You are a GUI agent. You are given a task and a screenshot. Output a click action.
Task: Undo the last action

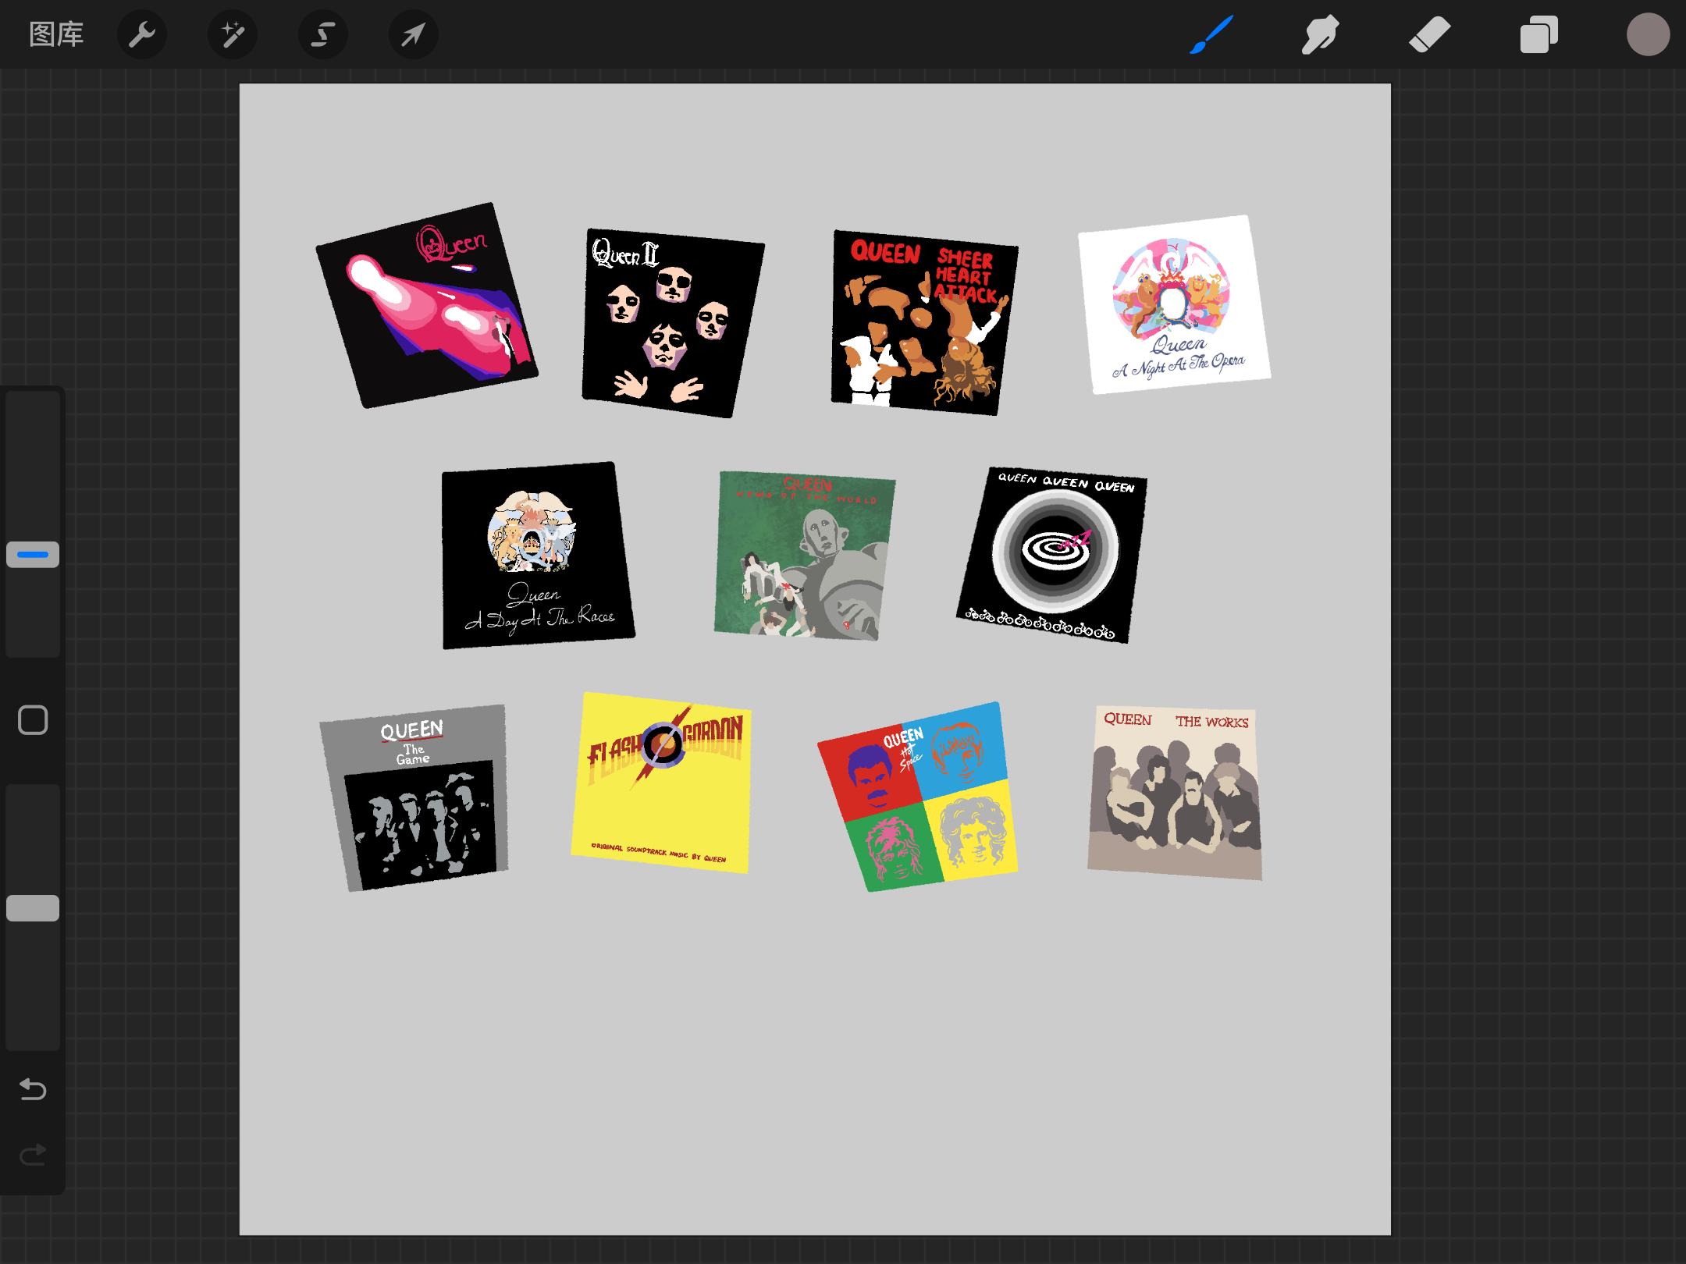(x=33, y=1088)
